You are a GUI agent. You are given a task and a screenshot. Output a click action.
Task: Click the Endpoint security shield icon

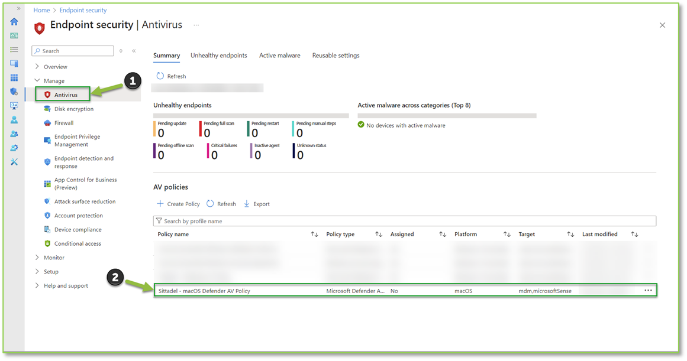pos(14,92)
